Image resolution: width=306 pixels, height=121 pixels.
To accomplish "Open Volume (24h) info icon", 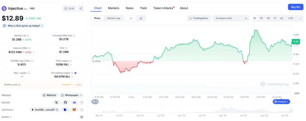I will 30,48.
